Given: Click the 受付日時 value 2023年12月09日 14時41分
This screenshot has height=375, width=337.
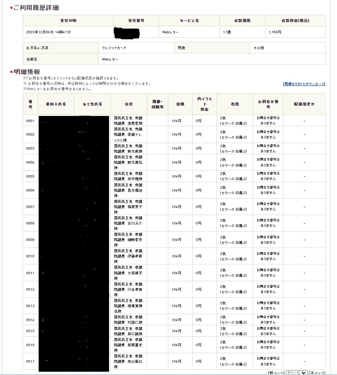Looking at the screenshot, I should point(49,32).
